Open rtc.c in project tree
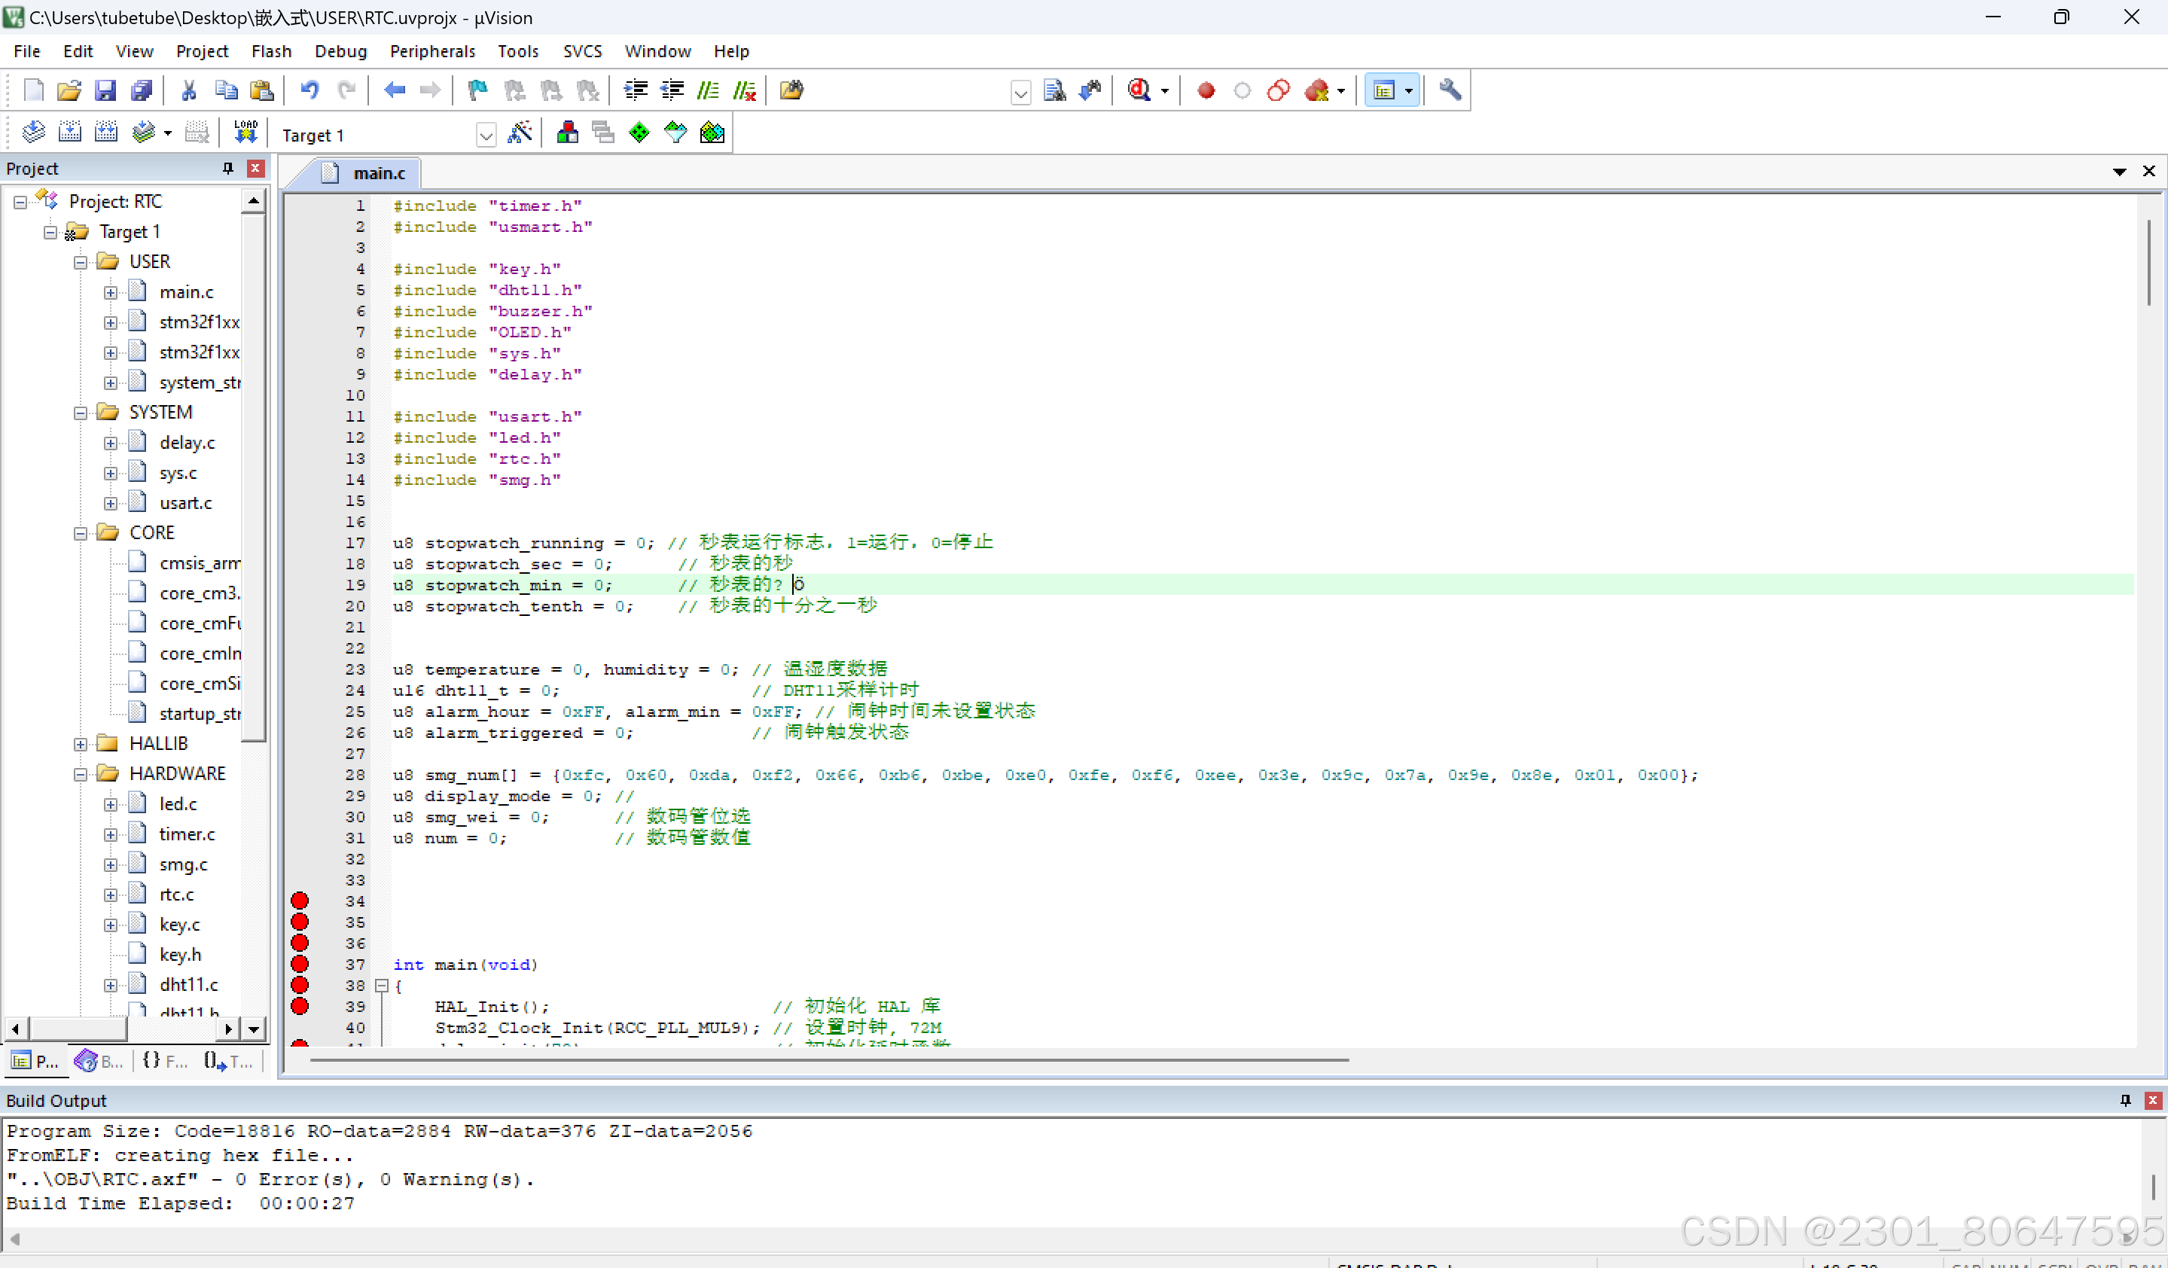This screenshot has height=1268, width=2168. coord(176,894)
